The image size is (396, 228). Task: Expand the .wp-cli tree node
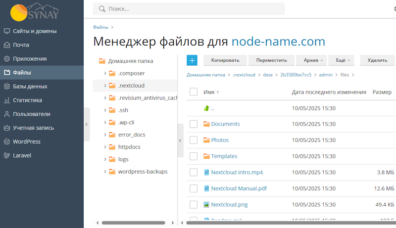tap(105, 122)
